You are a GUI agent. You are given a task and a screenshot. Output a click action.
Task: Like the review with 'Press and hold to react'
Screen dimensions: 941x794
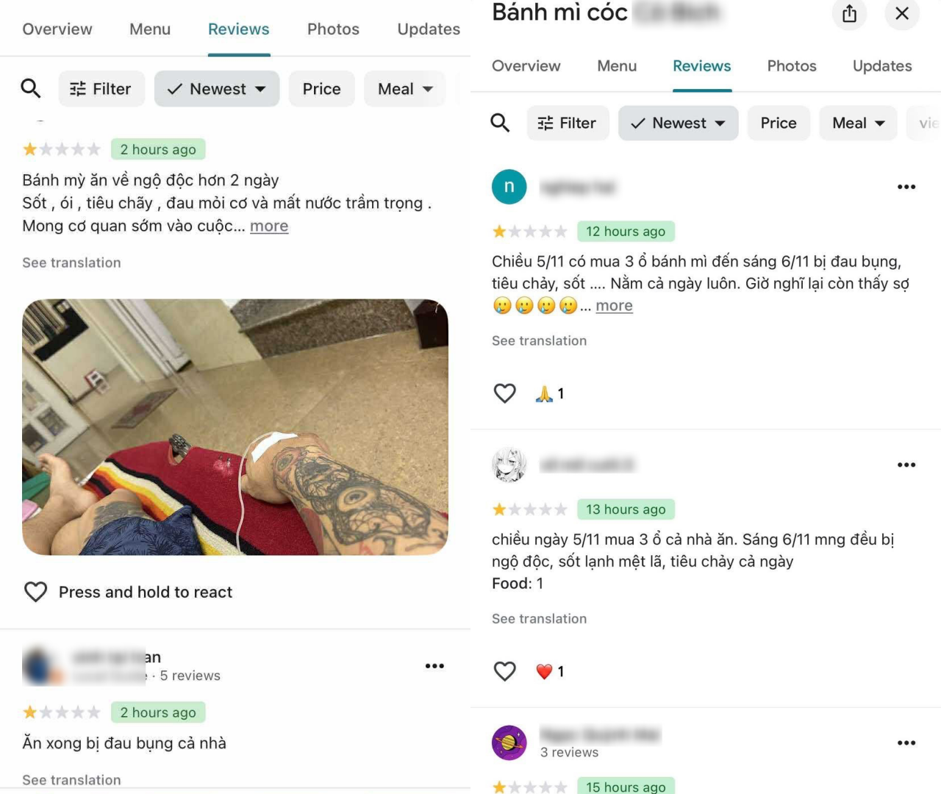click(35, 592)
